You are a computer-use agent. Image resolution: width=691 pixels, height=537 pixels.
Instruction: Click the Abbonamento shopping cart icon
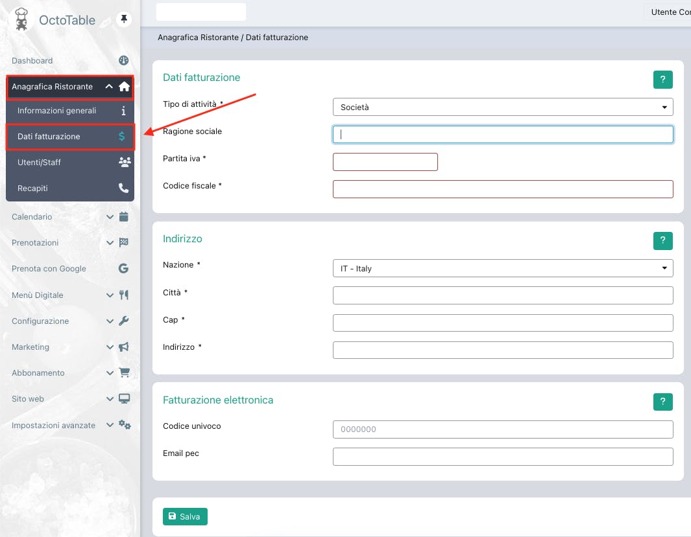click(125, 372)
